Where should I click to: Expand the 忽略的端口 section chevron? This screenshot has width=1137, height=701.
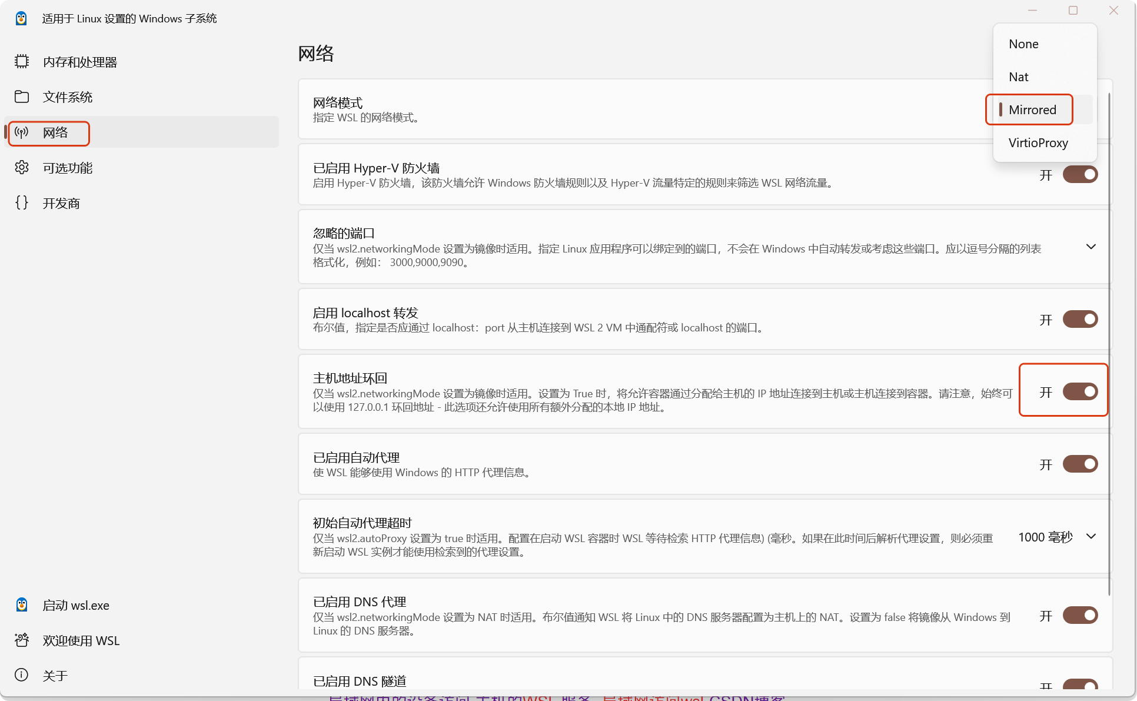[1091, 247]
